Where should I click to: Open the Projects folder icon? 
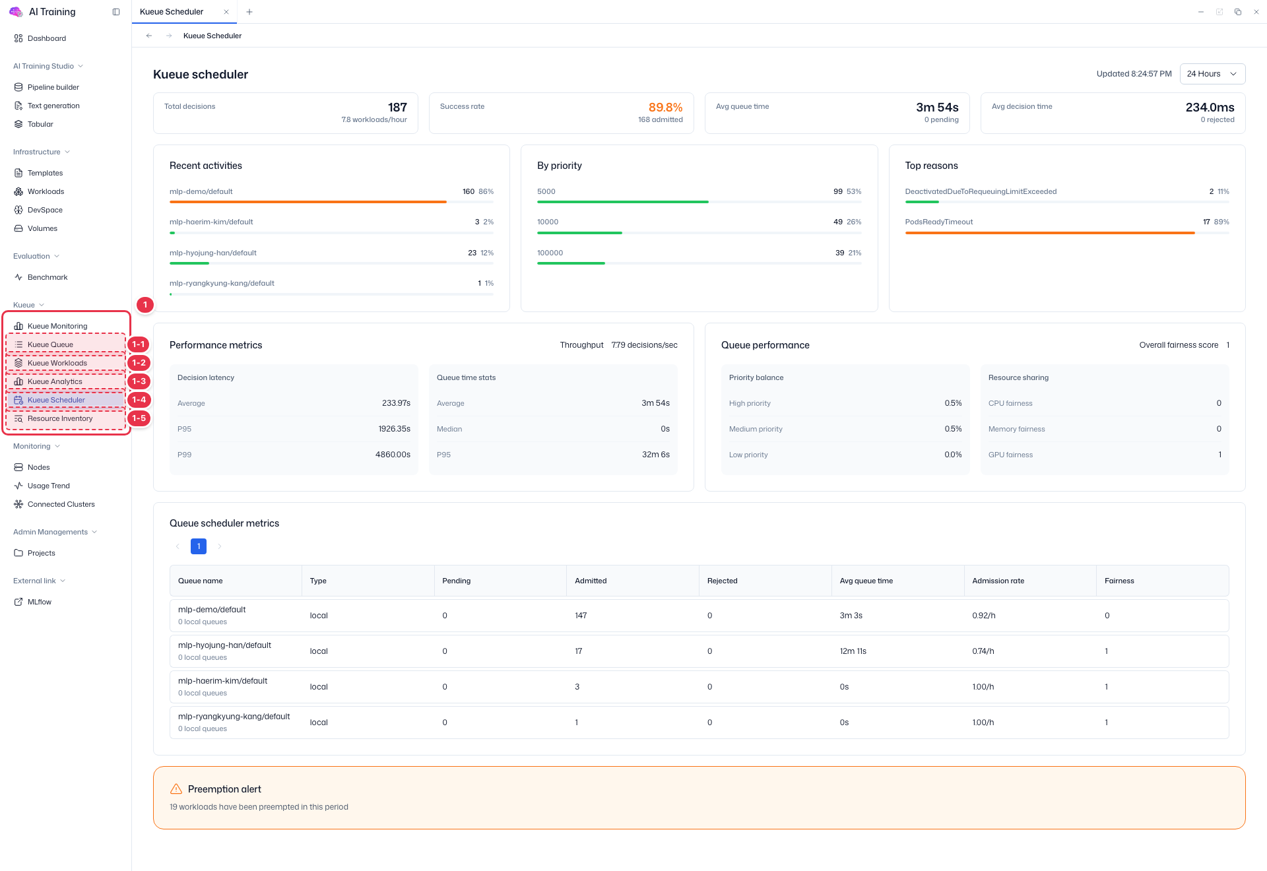[18, 553]
